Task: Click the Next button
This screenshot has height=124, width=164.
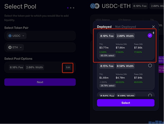Action: coord(40,82)
